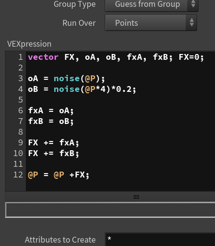The height and width of the screenshot is (246, 215).
Task: Click the Run Over dropdown arrow
Action: pyautogui.click(x=192, y=22)
